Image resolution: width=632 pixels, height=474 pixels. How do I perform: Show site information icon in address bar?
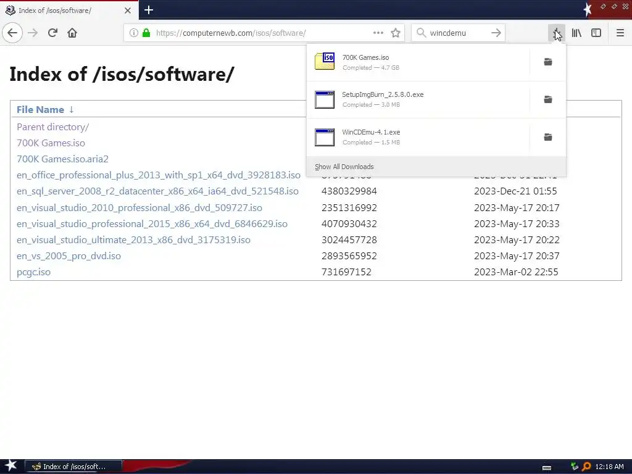click(133, 33)
